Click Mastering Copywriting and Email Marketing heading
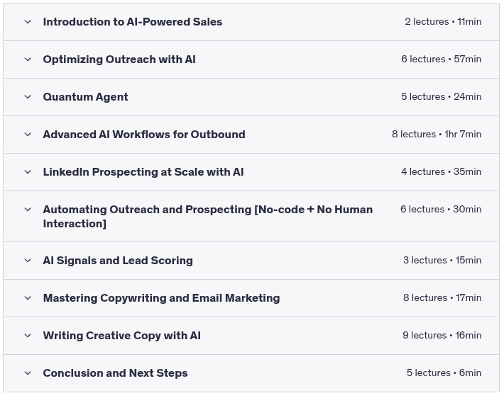The height and width of the screenshot is (398, 504). [161, 298]
